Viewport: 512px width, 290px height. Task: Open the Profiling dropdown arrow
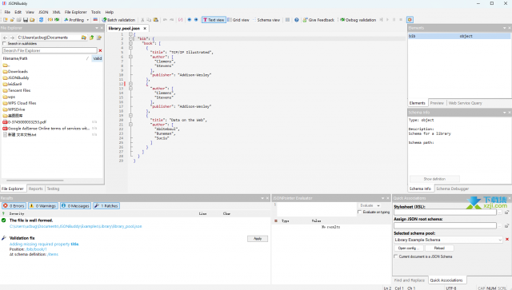click(x=87, y=20)
